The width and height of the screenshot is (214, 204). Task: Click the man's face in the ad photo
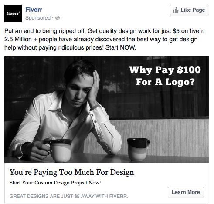coord(79,90)
